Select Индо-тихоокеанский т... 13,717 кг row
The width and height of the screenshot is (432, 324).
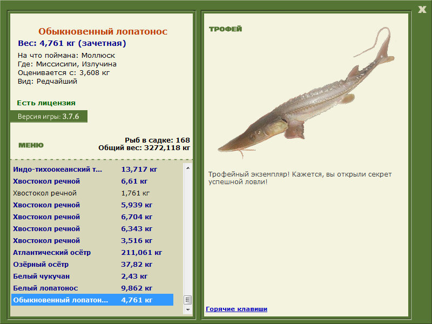(92, 169)
